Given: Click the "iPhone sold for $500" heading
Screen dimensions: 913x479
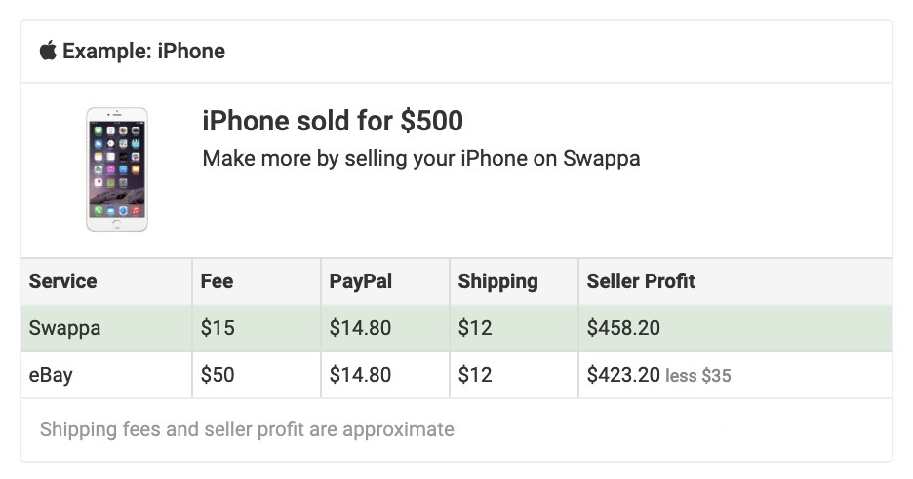Looking at the screenshot, I should [333, 121].
